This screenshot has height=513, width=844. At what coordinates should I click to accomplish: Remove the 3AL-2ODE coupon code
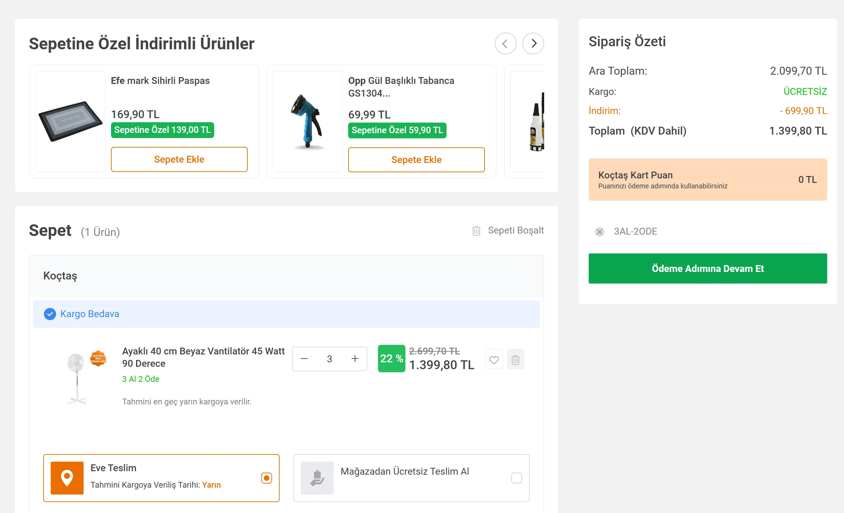coord(600,232)
